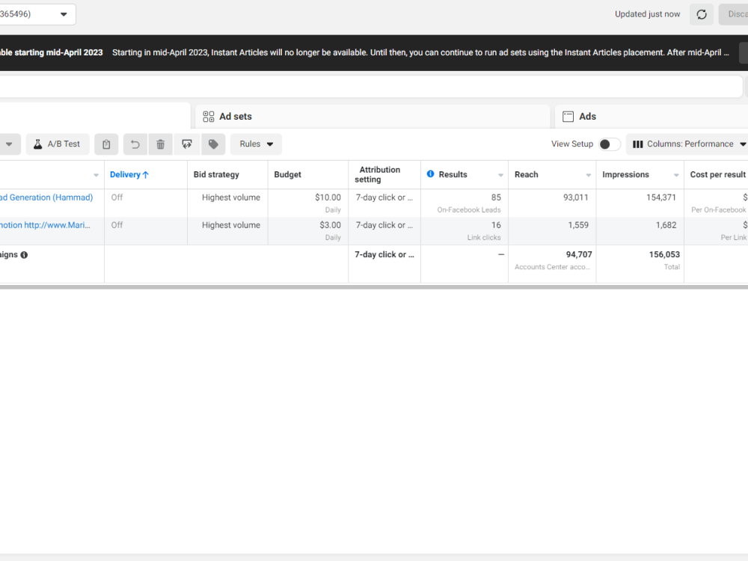Viewport: 748px width, 561px height.
Task: Click the Results info icon
Action: click(430, 174)
